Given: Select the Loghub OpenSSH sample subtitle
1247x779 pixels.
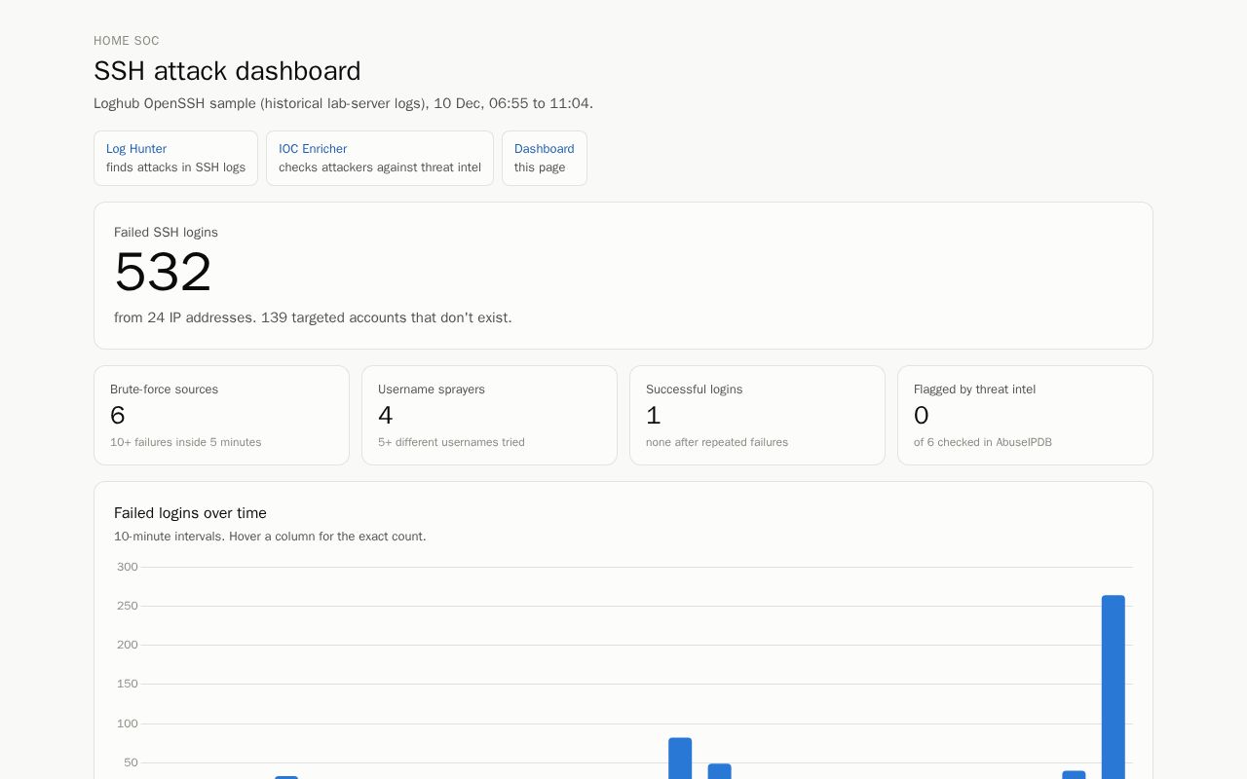Looking at the screenshot, I should click(343, 103).
